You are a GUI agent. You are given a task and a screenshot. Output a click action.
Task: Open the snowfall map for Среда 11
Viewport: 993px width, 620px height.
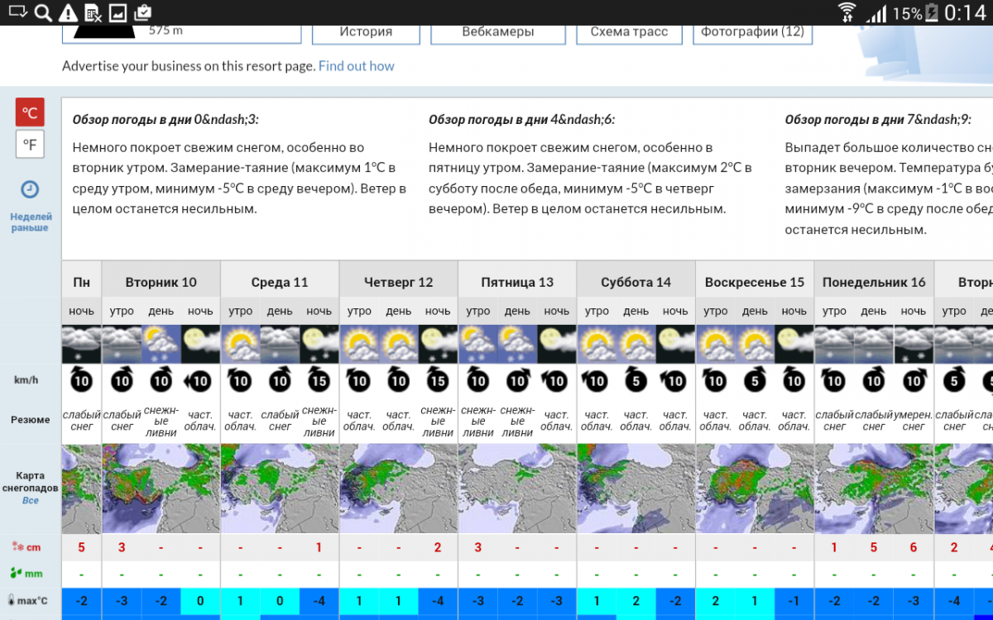click(280, 489)
